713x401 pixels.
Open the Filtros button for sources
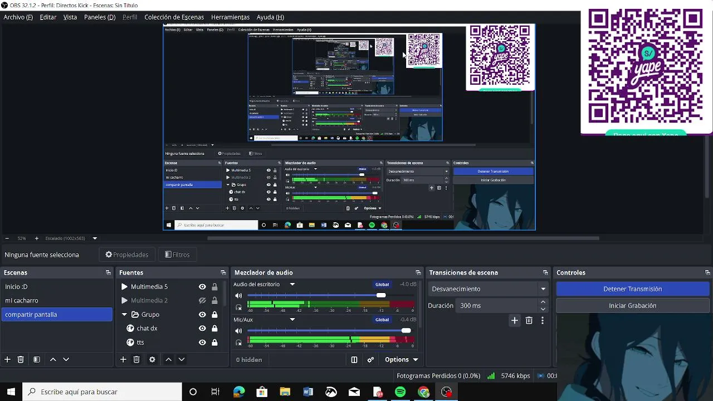(177, 255)
